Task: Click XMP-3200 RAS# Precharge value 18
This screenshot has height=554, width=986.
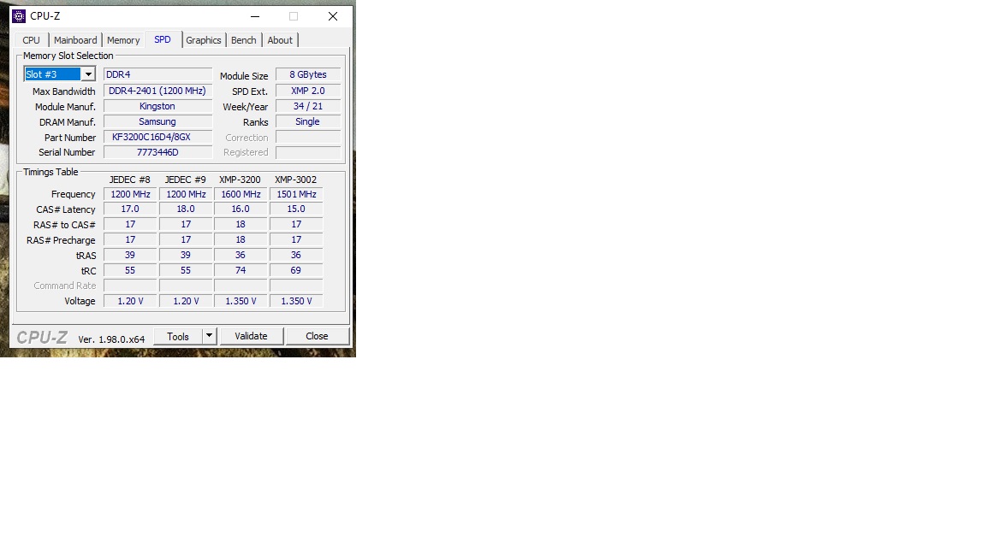Action: 241,239
